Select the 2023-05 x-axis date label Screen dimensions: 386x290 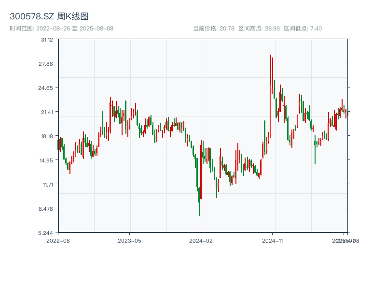129,240
